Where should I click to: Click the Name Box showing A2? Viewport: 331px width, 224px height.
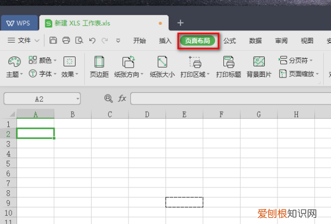pos(39,98)
